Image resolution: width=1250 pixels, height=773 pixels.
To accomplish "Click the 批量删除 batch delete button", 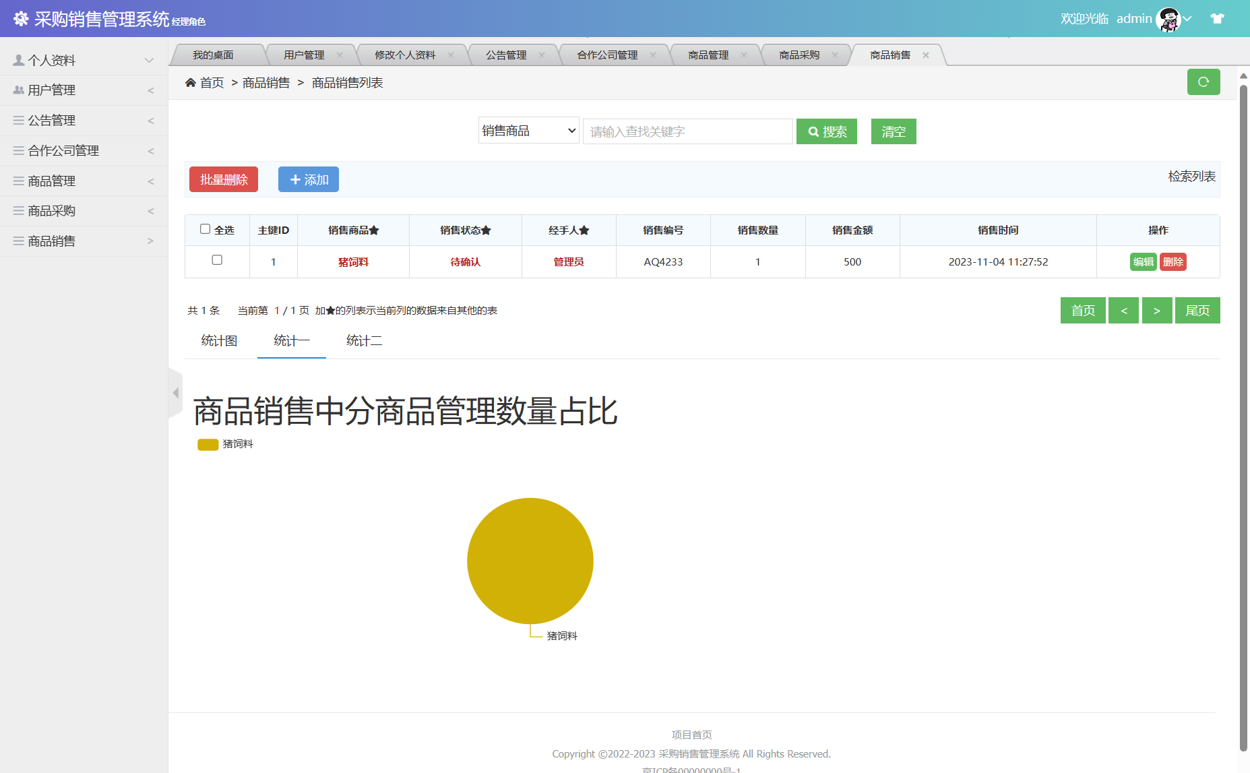I will pos(223,179).
